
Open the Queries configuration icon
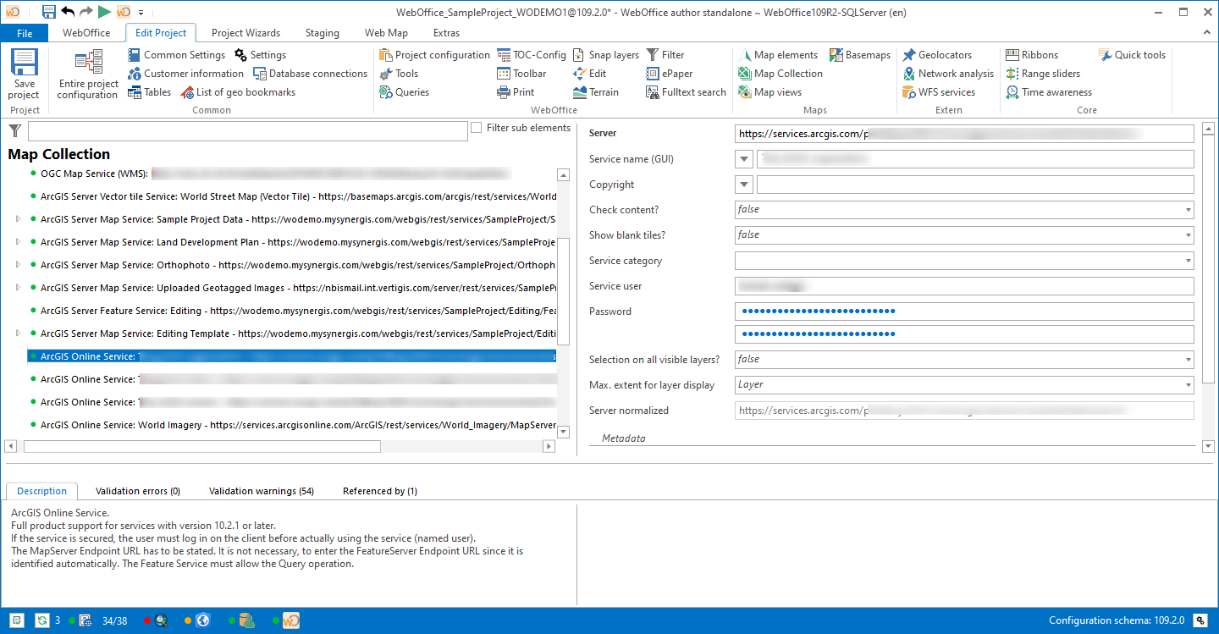click(404, 91)
